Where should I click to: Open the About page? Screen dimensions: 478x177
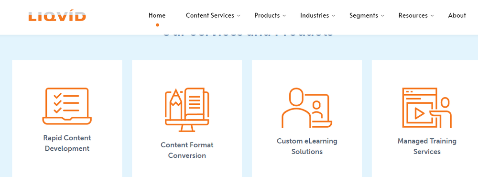point(457,15)
